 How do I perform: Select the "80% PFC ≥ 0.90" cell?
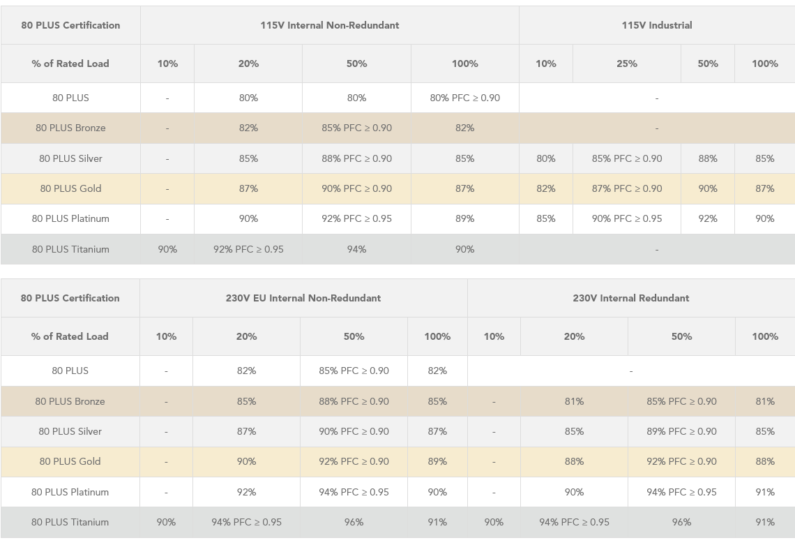[464, 98]
